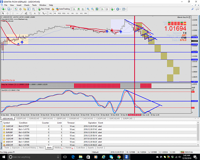200x160 pixels.
Task: Select the Crosshair tool
Action: click(8, 13)
